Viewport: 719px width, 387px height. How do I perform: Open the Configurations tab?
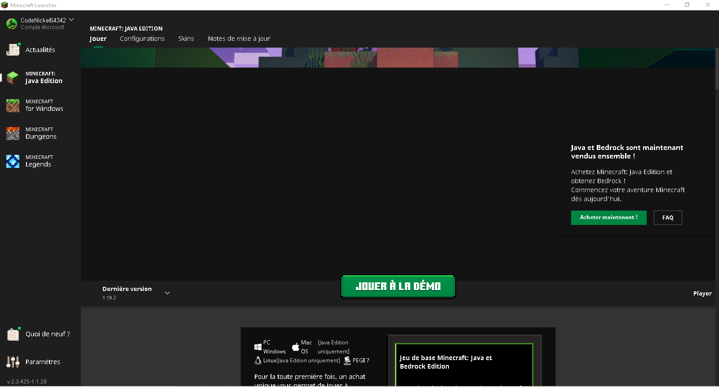142,39
